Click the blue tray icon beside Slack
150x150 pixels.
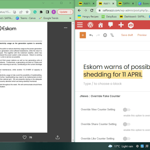point(142,146)
